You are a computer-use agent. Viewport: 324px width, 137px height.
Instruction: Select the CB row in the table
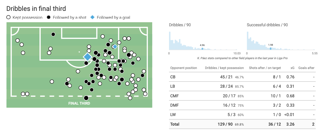pos(173,77)
